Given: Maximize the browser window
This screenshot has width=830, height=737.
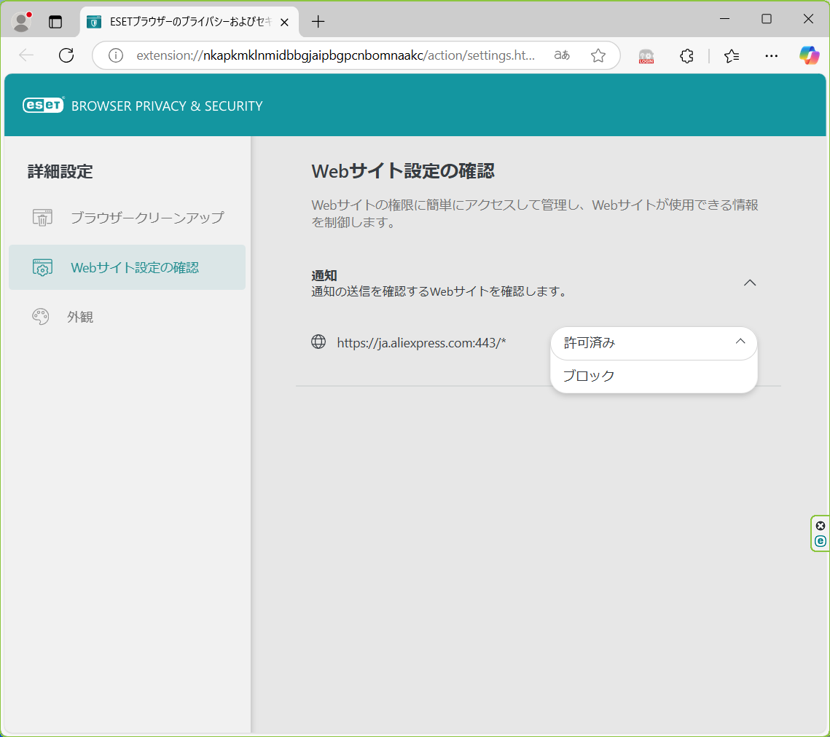Looking at the screenshot, I should coord(766,19).
